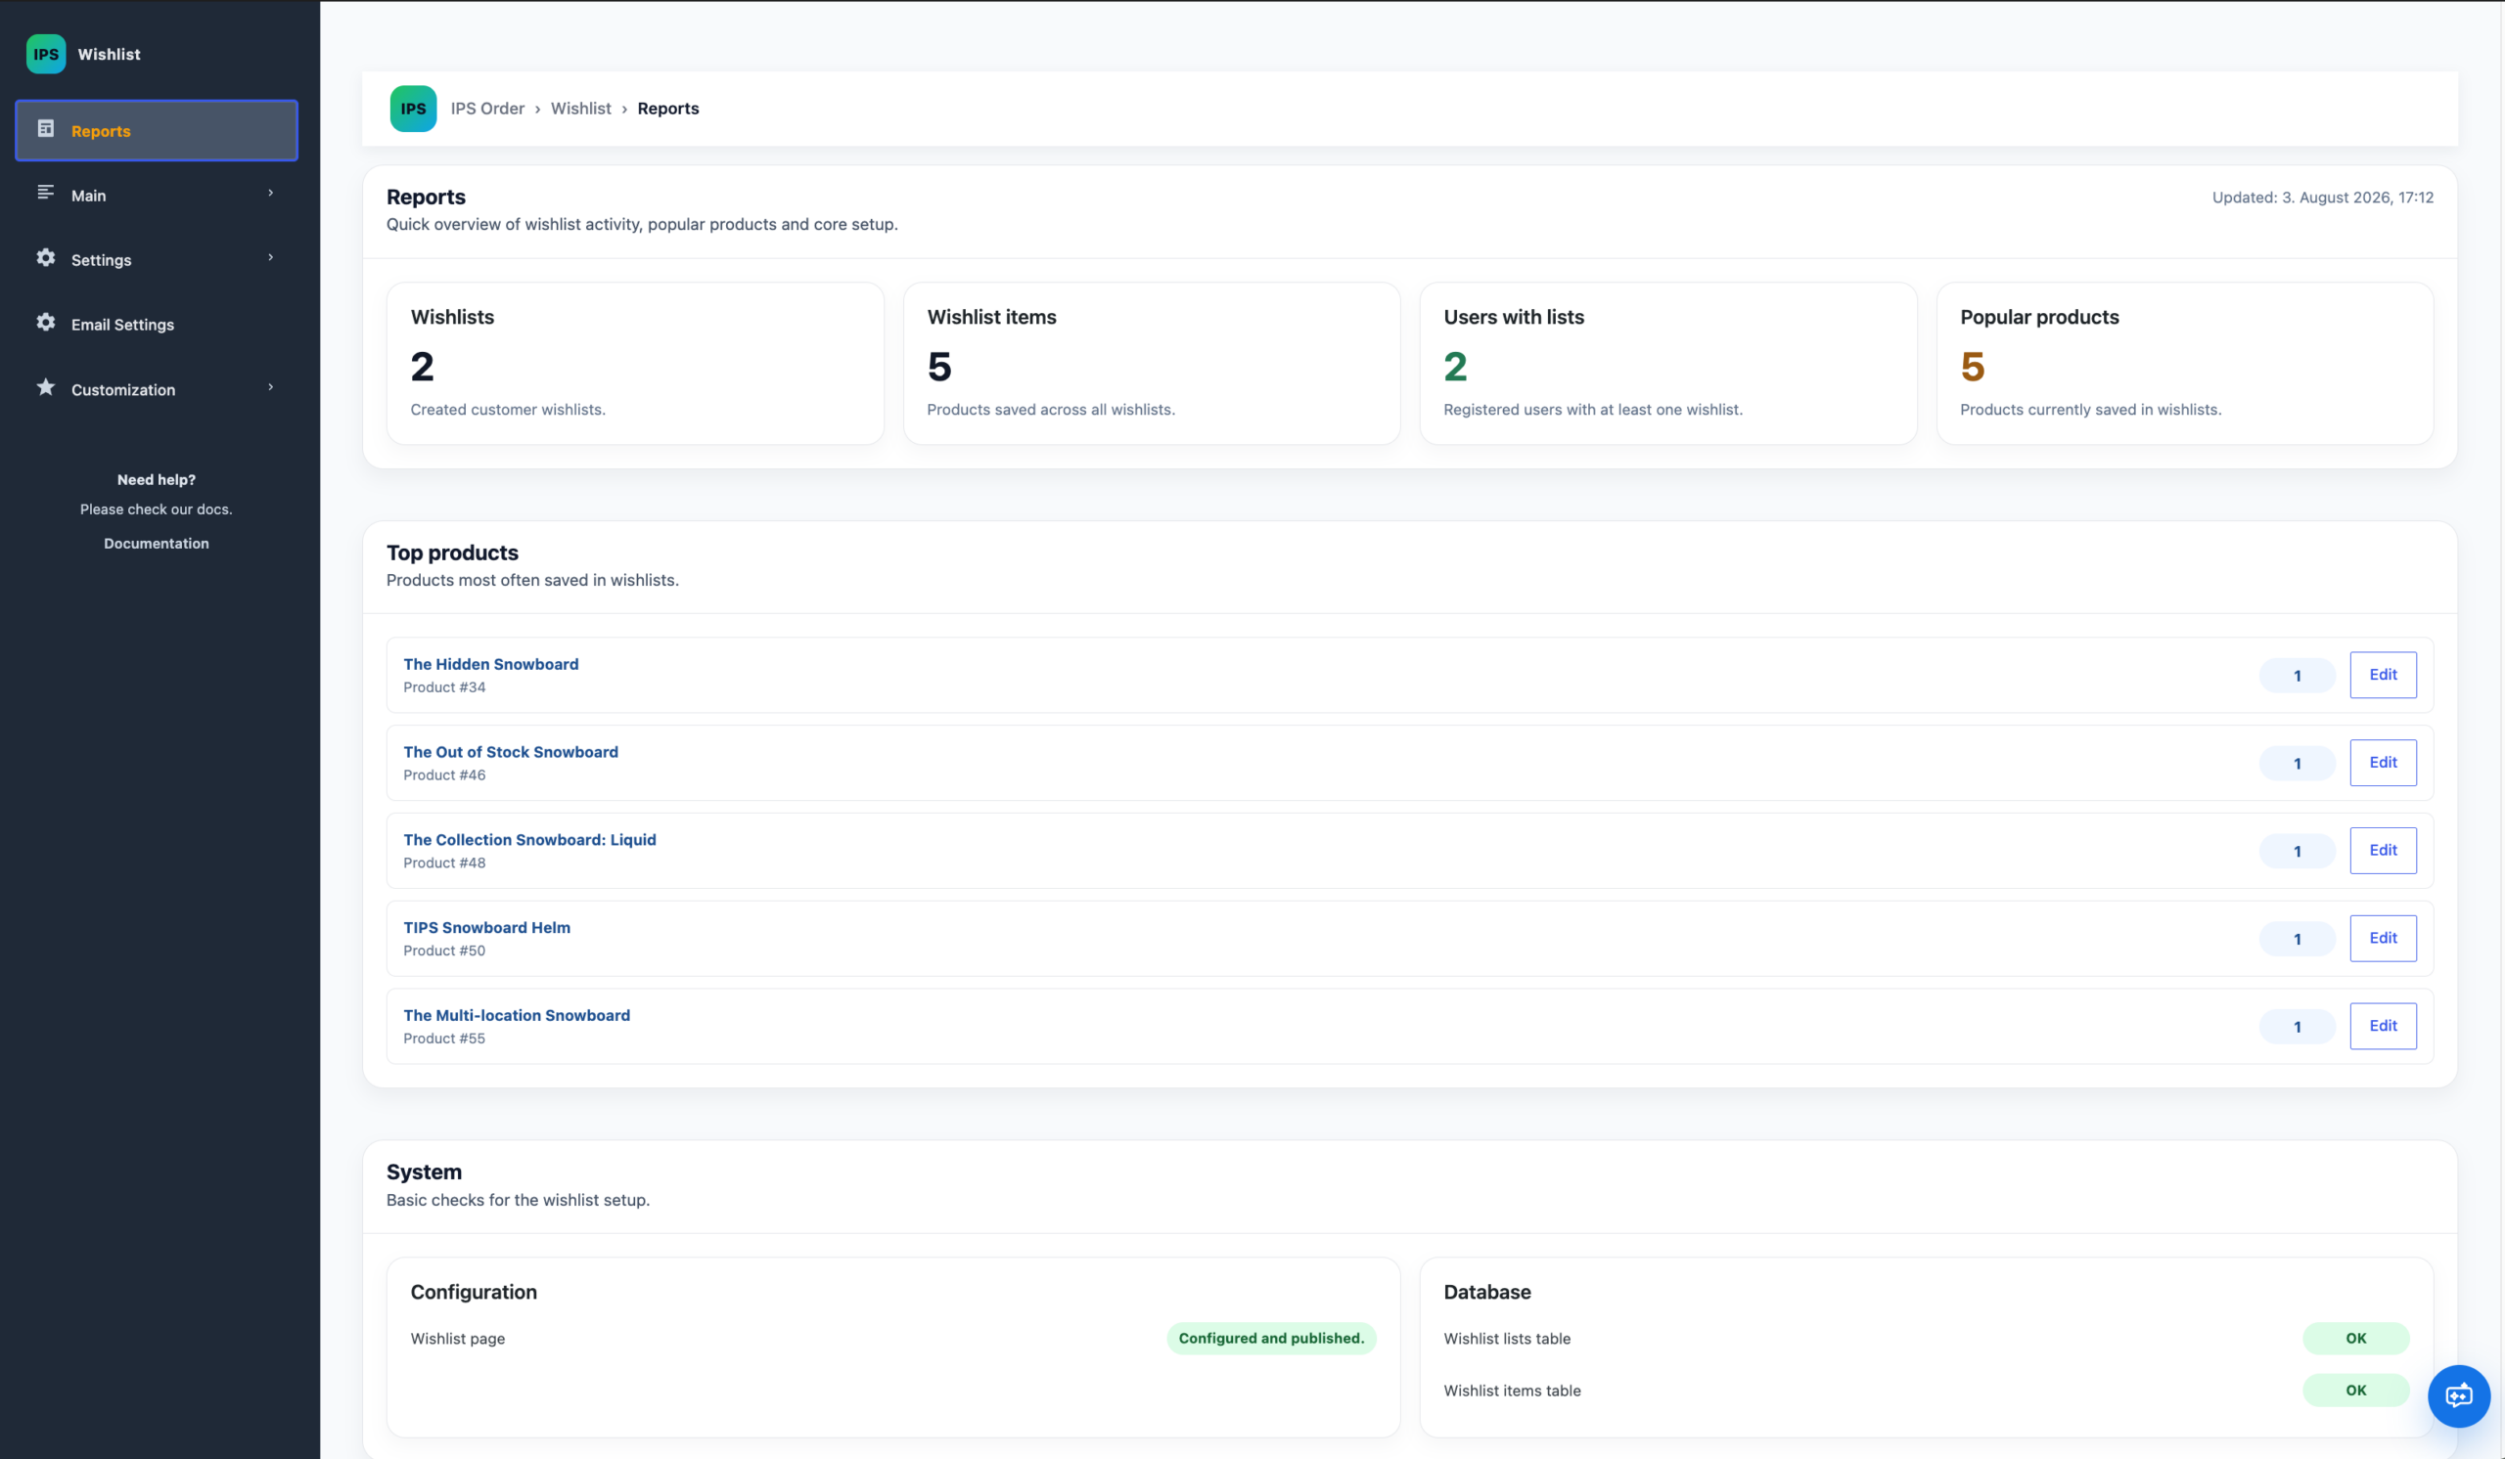Click the 'Wishlist' title in sidebar header
This screenshot has height=1459, width=2505.
(110, 54)
